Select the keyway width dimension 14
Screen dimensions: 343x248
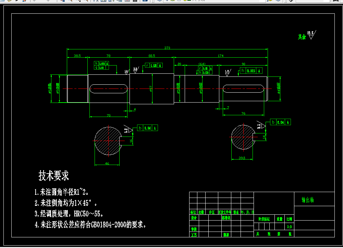tap(264, 137)
